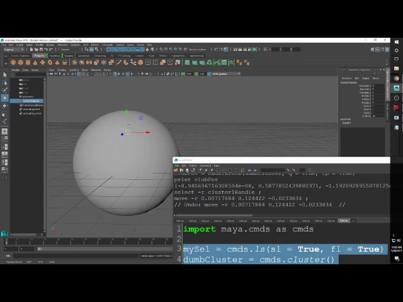Image resolution: width=403 pixels, height=302 pixels.
Task: Click the Polygon Cube shelf icon
Action: pyautogui.click(x=21, y=62)
